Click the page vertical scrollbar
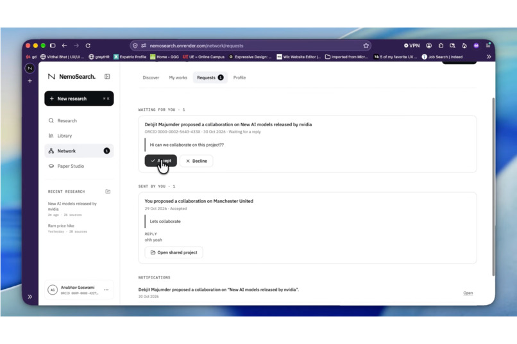Screen dimensions: 517x344 pos(493,186)
